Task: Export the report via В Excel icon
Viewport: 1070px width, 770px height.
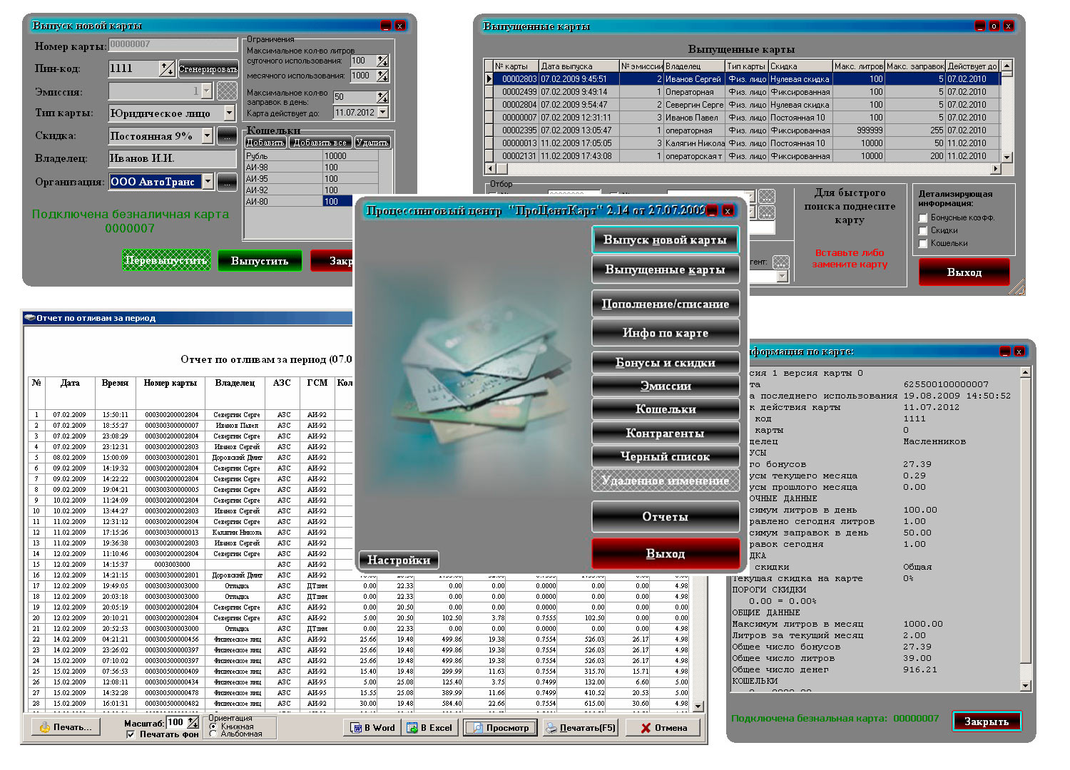Action: 429,728
